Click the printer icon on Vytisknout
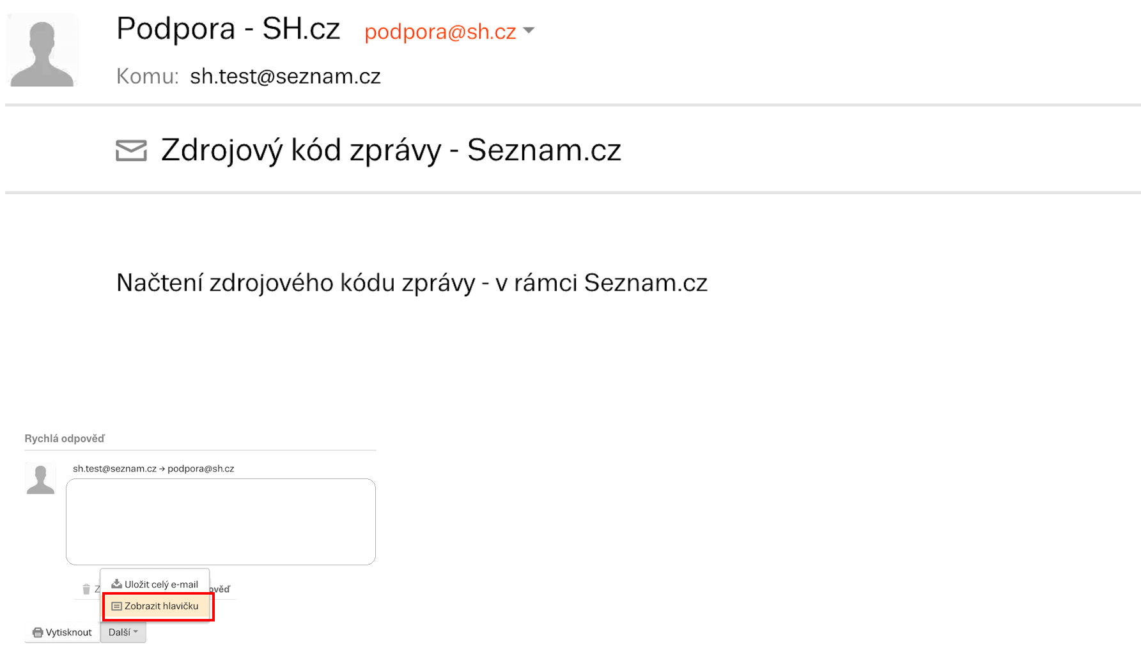The image size is (1141, 663). (38, 632)
